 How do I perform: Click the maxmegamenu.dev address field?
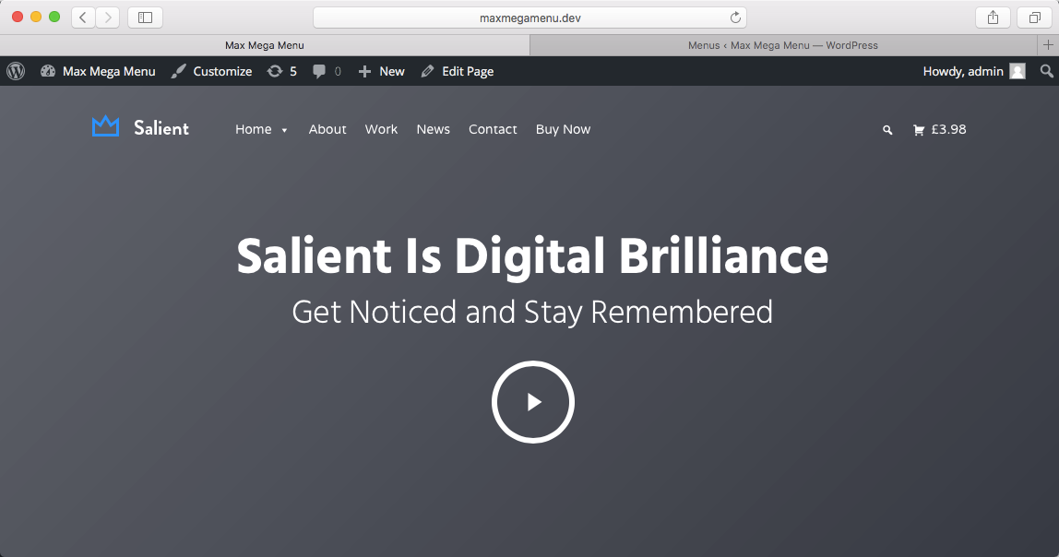coord(530,18)
